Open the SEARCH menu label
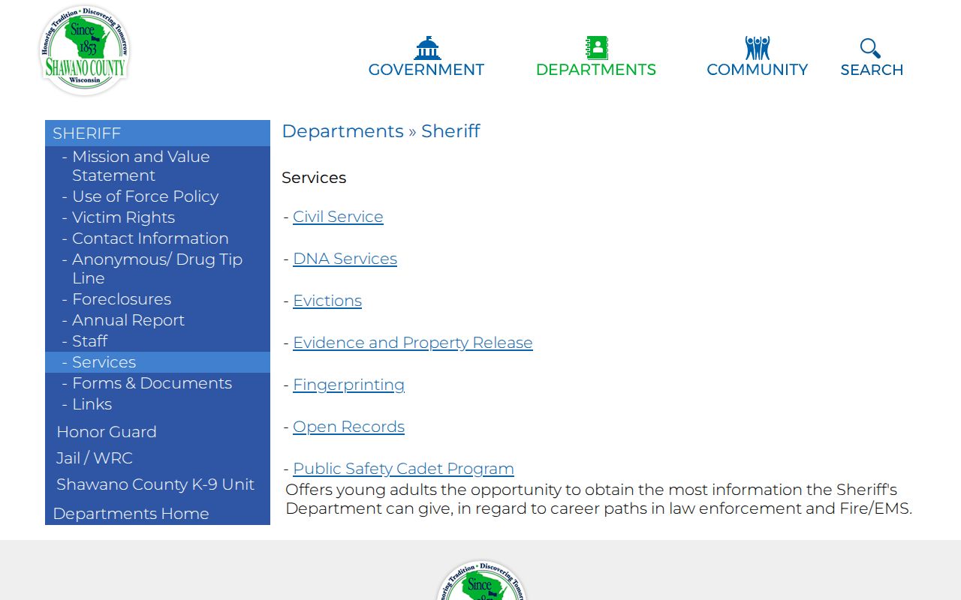961x600 pixels. point(872,70)
